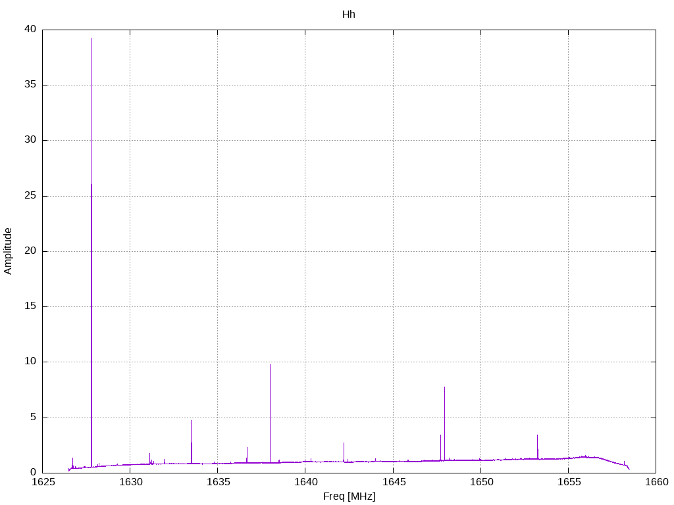Click the spike near 1653 MHz
This screenshot has width=674, height=505.
[x=537, y=446]
